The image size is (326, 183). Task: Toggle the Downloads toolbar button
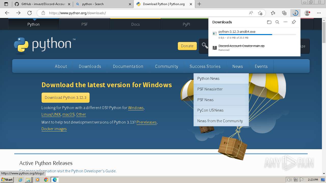point(295,13)
